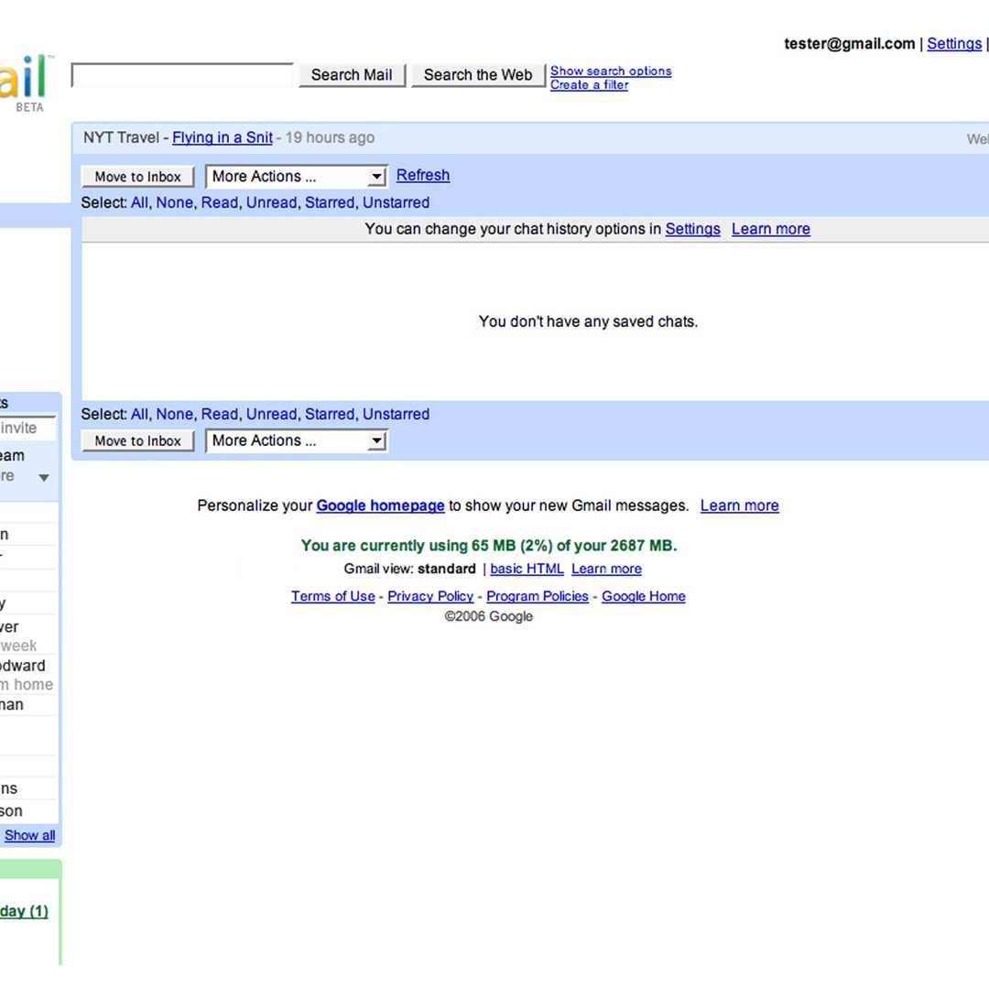
Task: Open the Privacy Policy link
Action: [430, 596]
